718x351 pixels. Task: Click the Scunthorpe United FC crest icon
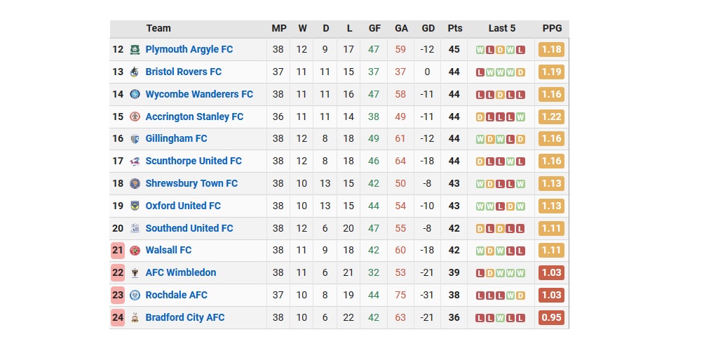coord(135,161)
